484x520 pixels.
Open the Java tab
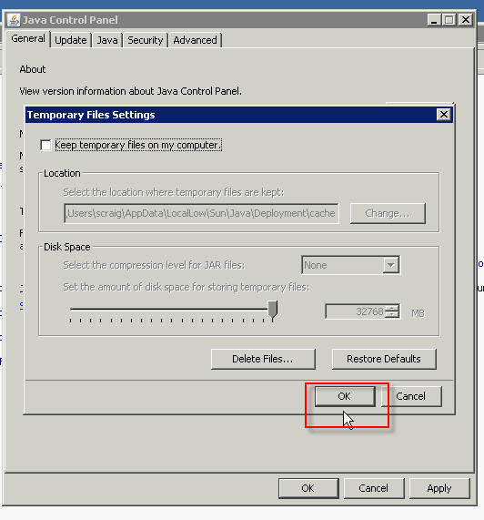point(107,40)
